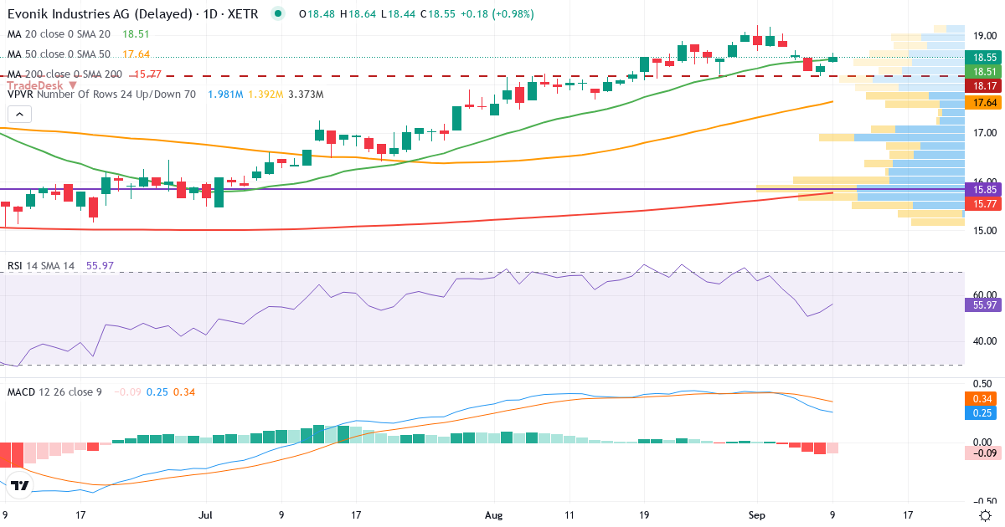Click the Sep label on the time axis
The height and width of the screenshot is (527, 1005).
pos(756,515)
